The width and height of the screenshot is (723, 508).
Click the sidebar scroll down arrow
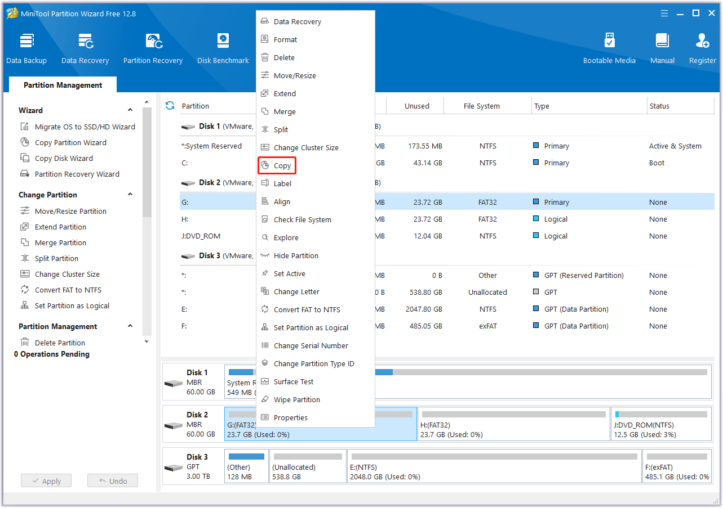(147, 341)
